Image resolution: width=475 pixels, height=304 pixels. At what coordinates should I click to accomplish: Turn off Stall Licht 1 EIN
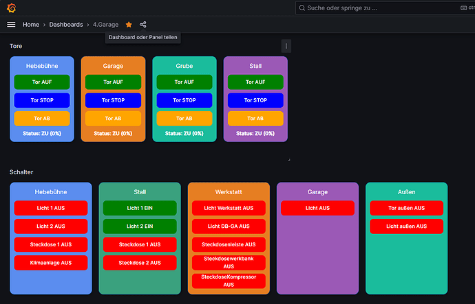click(x=140, y=207)
